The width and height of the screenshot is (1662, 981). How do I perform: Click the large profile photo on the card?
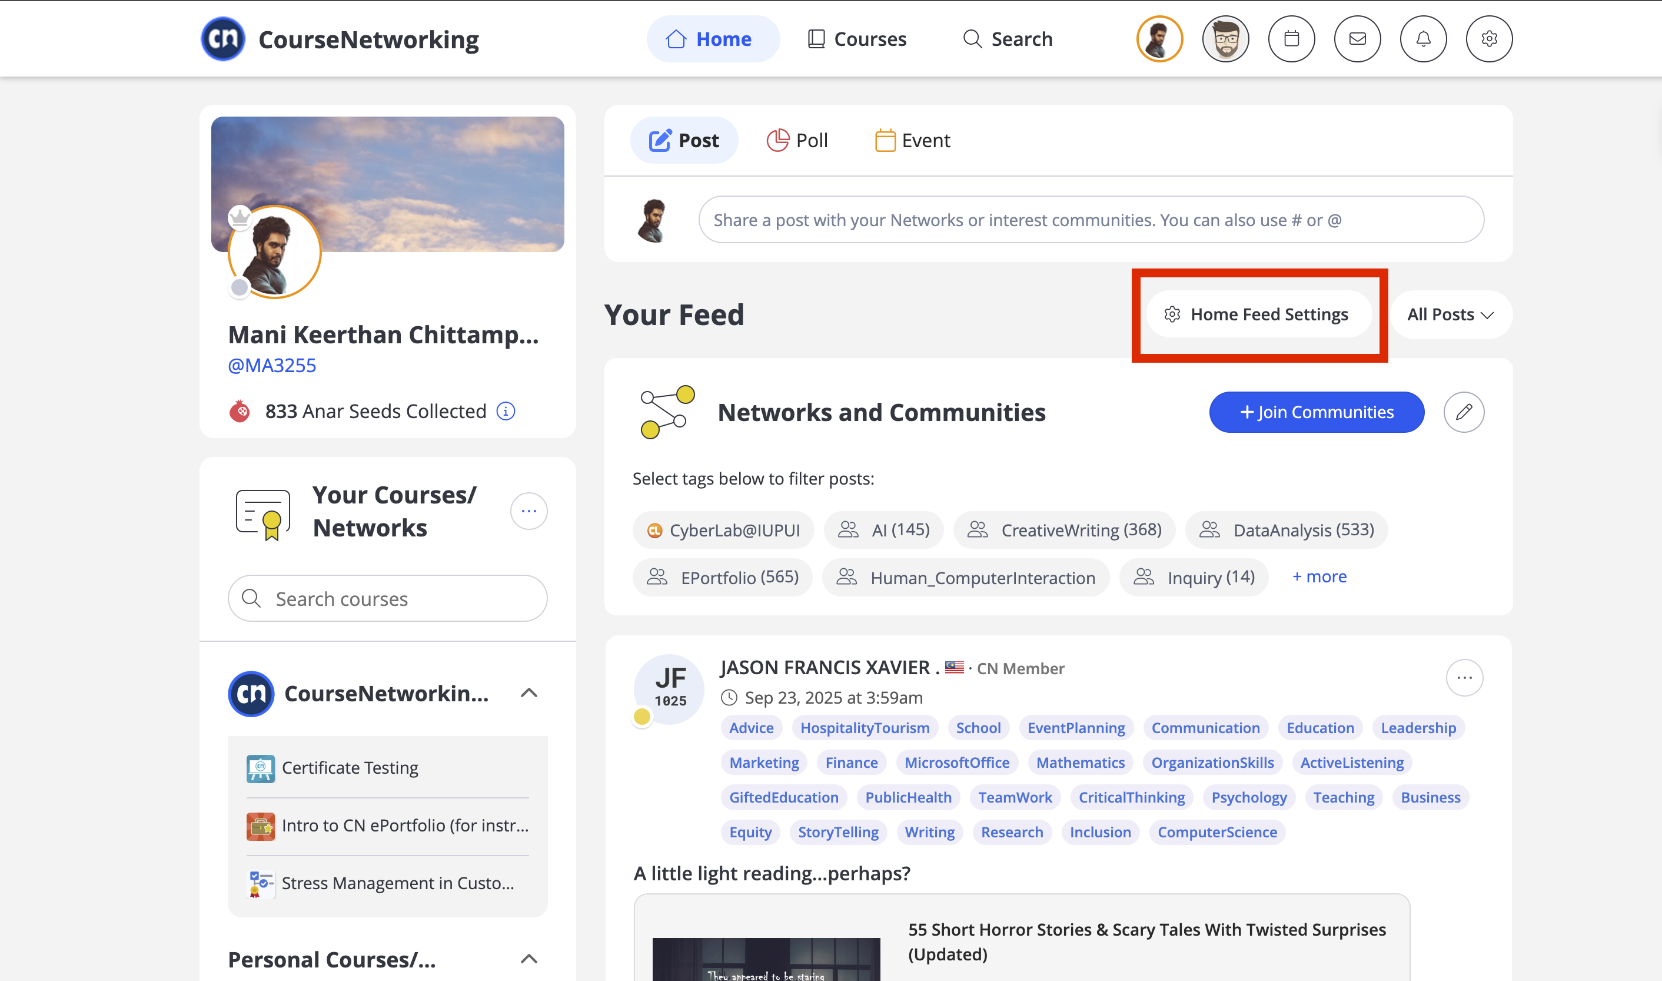(275, 252)
